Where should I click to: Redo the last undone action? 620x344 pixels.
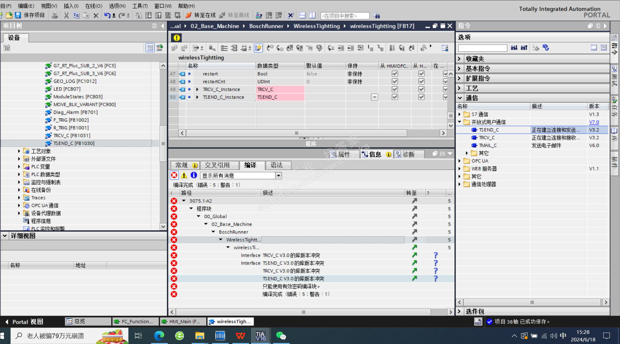pos(122,15)
